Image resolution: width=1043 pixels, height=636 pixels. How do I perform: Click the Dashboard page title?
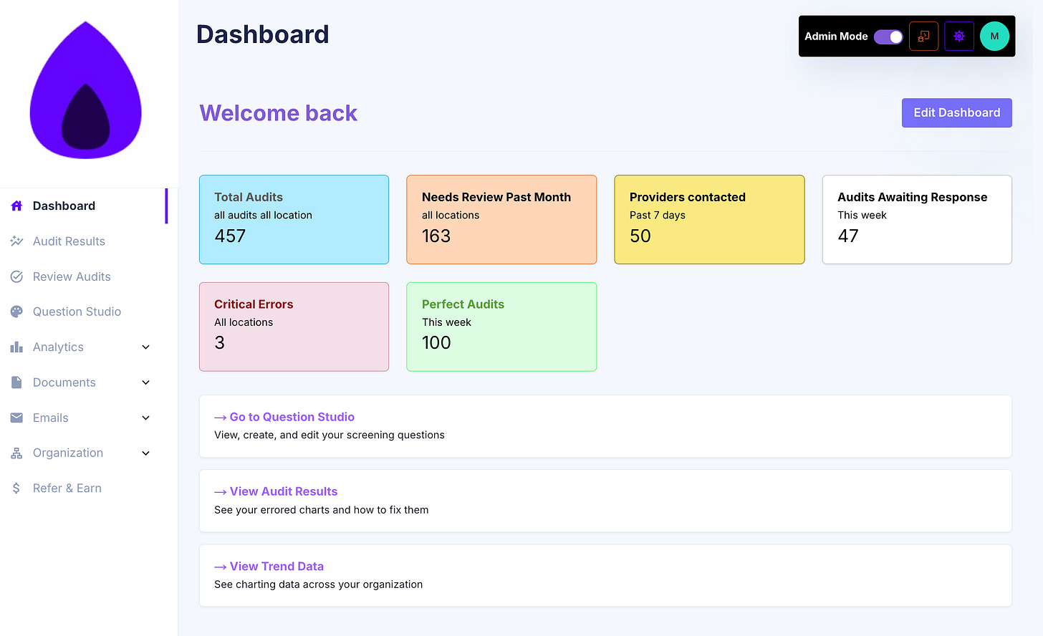263,34
